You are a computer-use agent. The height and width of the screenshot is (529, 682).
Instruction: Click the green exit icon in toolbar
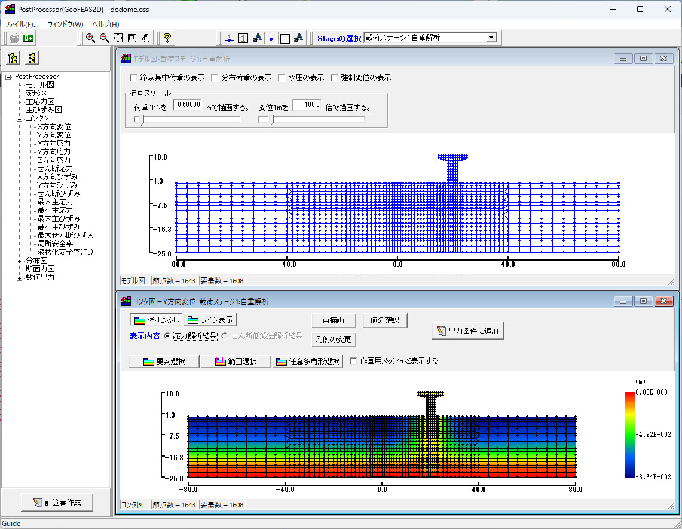tap(28, 38)
